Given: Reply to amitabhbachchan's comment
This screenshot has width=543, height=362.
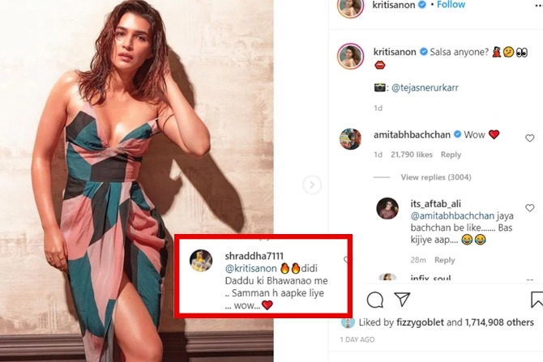Looking at the screenshot, I should click(x=451, y=155).
